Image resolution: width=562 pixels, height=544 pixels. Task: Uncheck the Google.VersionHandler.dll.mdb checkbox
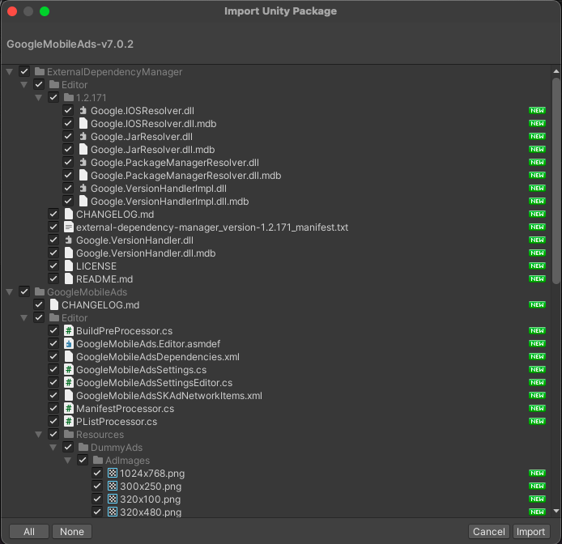point(53,253)
